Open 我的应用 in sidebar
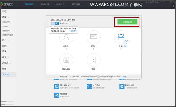 click(6, 22)
